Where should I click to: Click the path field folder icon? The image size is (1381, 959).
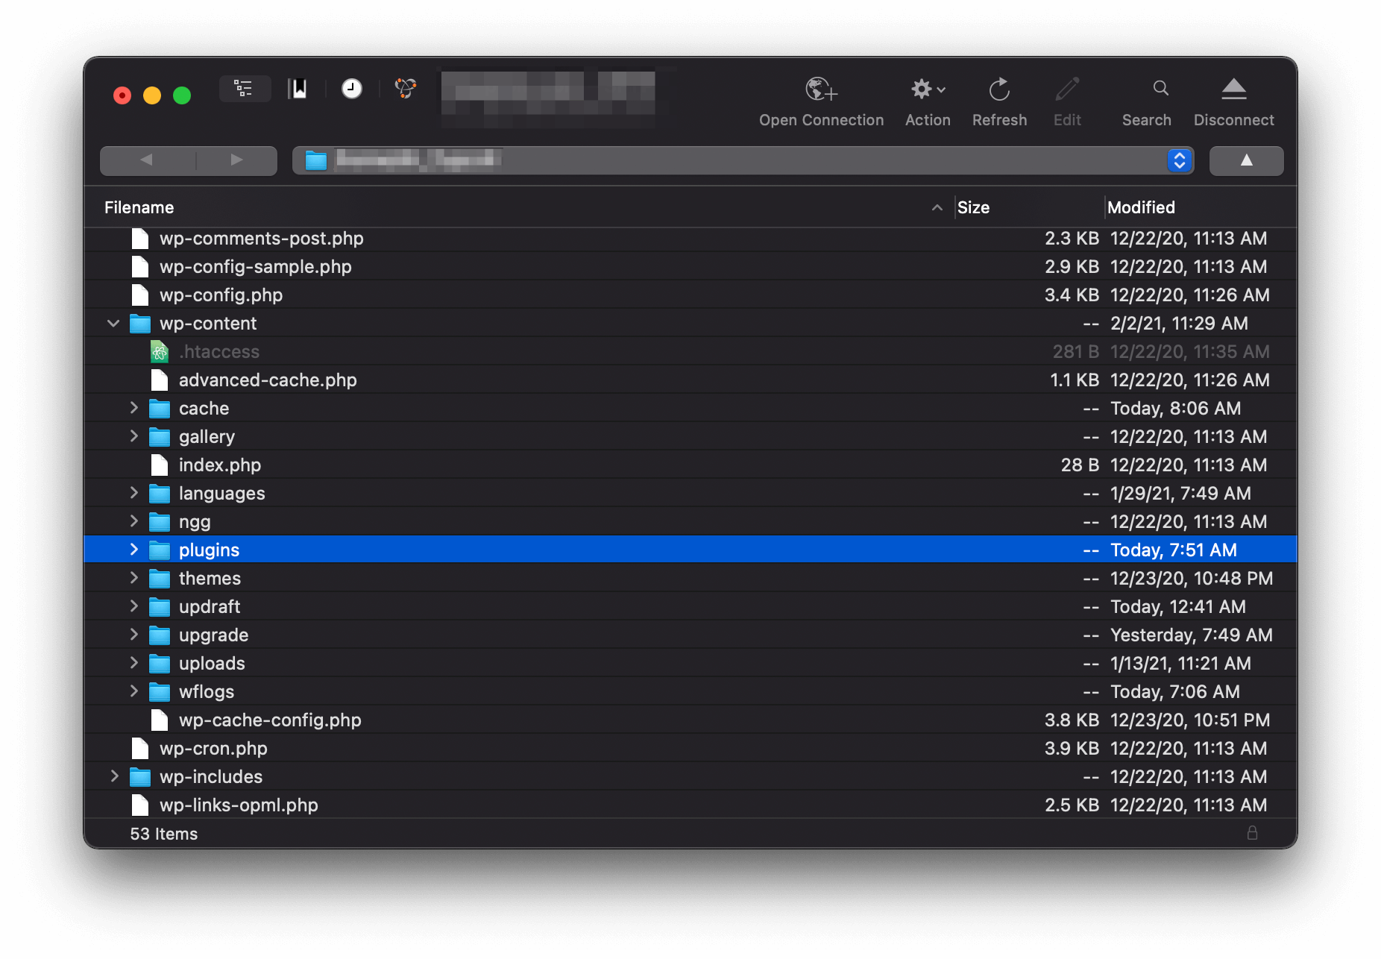tap(316, 160)
